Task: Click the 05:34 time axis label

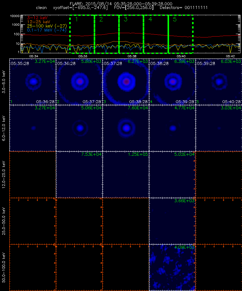Action: coord(34,56)
